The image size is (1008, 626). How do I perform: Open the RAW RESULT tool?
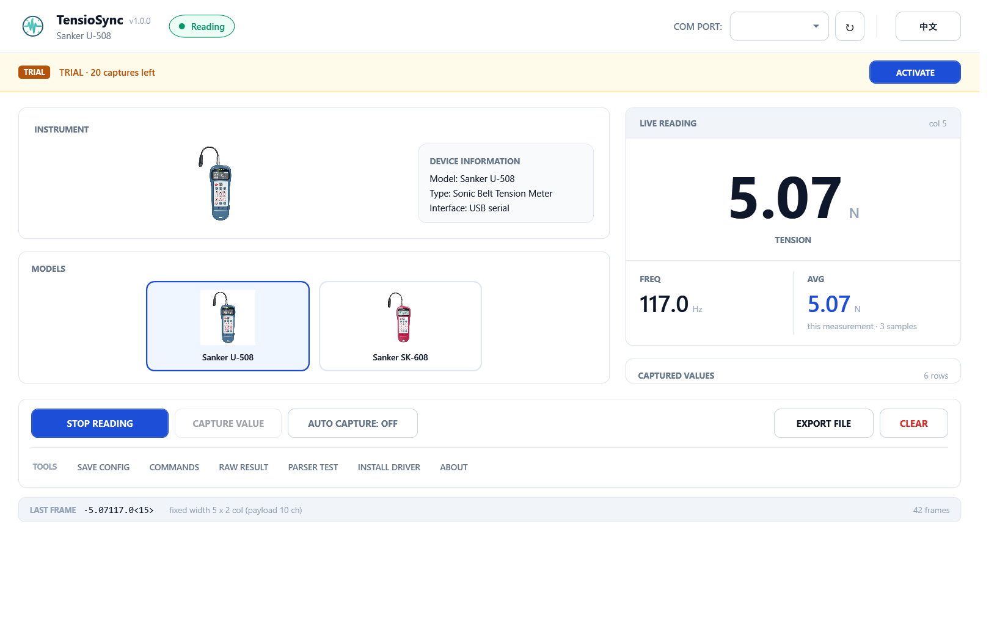pyautogui.click(x=244, y=467)
